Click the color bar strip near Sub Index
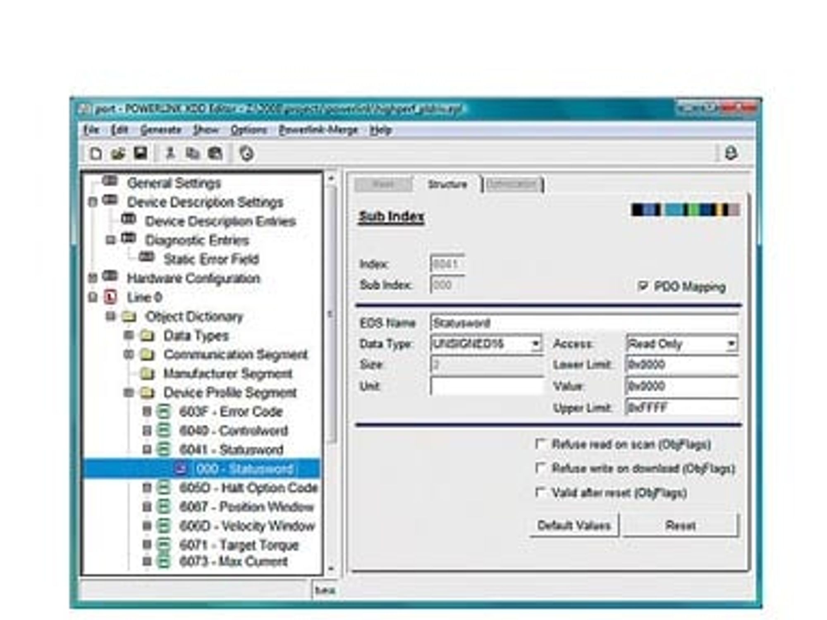The height and width of the screenshot is (620, 827). [685, 210]
